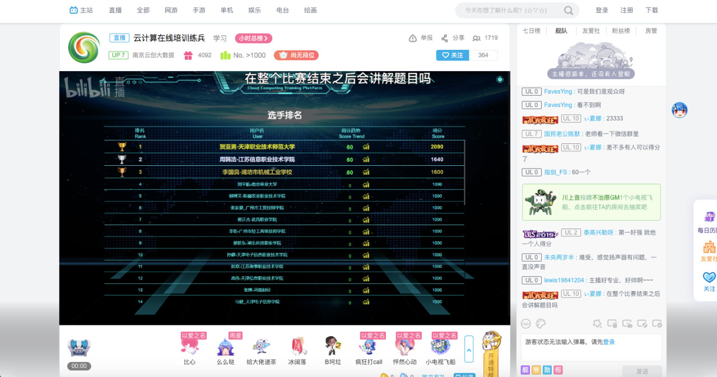This screenshot has width=717, height=377.
Task: Open the treasure chest with 00:00 timer
Action: (79, 348)
